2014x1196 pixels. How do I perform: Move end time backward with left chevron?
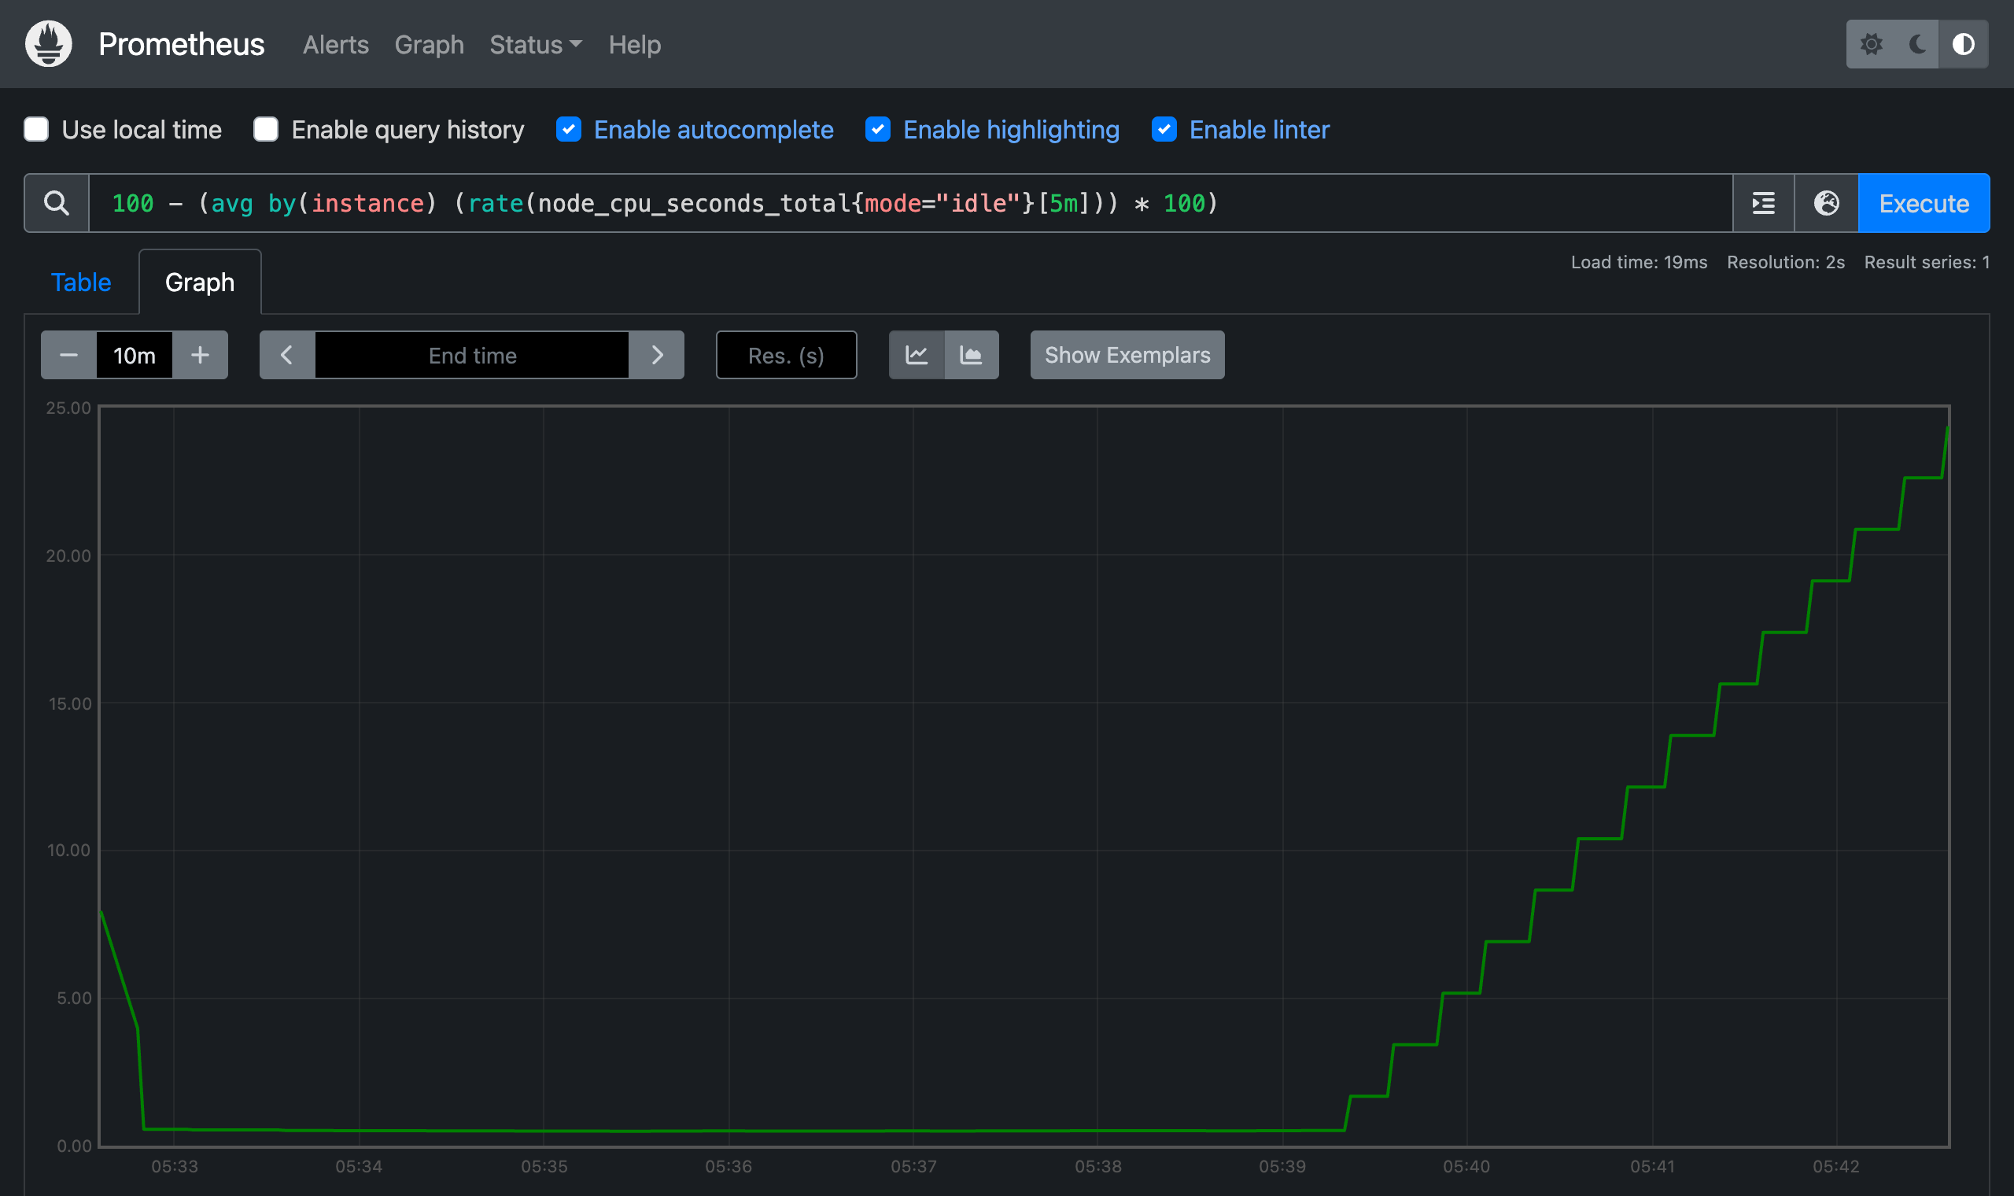[x=287, y=355]
